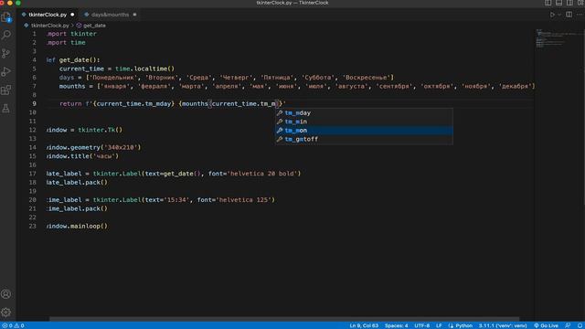Image resolution: width=585 pixels, height=329 pixels.
Task: Switch to tkinterClock.py tab
Action: click(x=48, y=15)
